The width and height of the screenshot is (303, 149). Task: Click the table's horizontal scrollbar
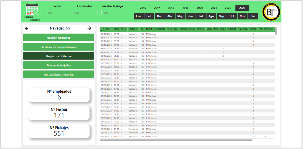(176, 140)
